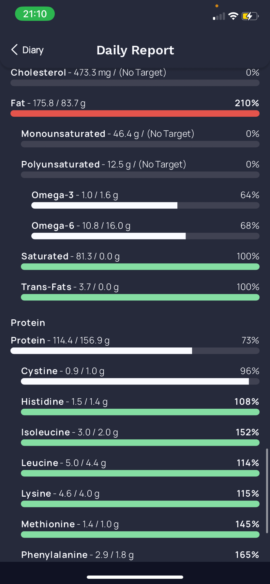Tap Protein 114.4 / 156.9 g bar
The width and height of the screenshot is (270, 584).
point(135,351)
